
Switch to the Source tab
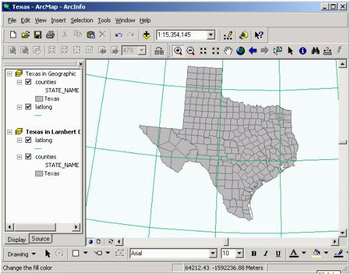[40, 239]
